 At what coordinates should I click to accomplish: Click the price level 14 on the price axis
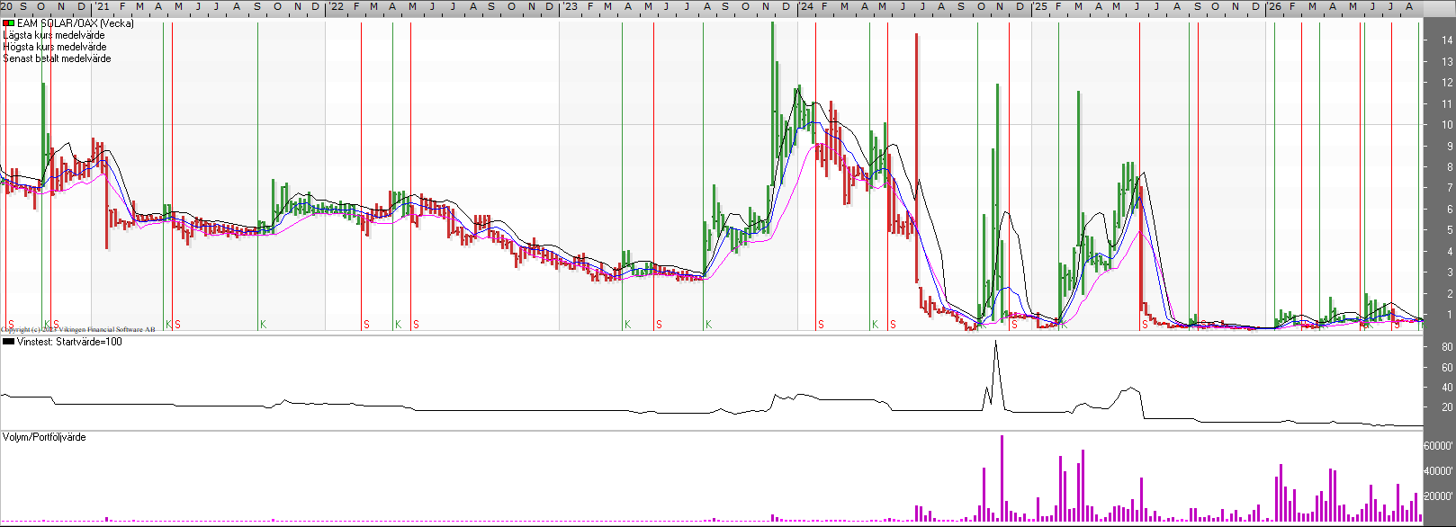[x=1447, y=40]
